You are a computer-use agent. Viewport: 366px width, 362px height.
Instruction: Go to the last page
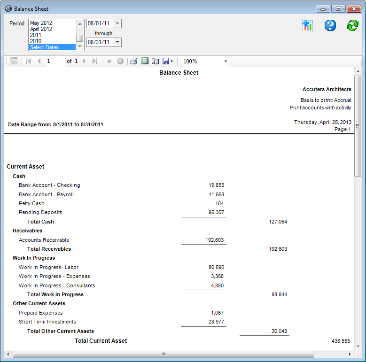coord(95,61)
